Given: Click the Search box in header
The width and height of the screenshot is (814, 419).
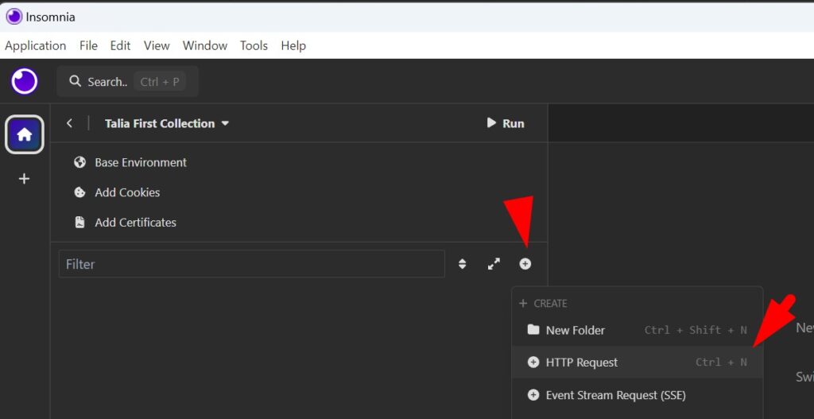Looking at the screenshot, I should [x=128, y=82].
